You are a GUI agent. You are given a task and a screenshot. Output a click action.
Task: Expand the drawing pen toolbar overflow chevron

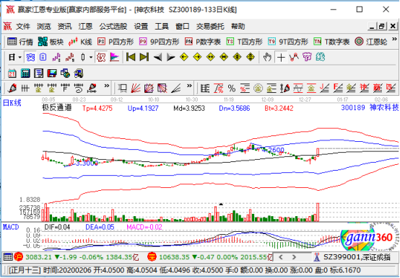point(107,86)
